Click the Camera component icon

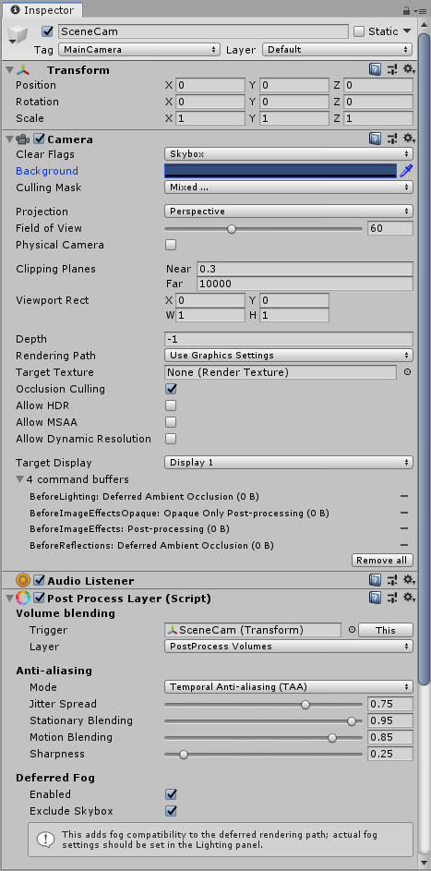[x=23, y=139]
